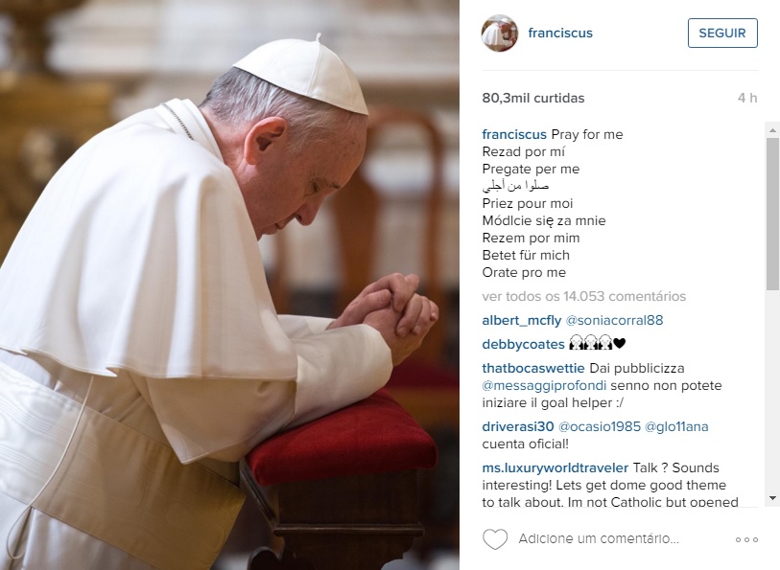780x570 pixels.
Task: Click the Adicione um comentário field
Action: pyautogui.click(x=599, y=538)
